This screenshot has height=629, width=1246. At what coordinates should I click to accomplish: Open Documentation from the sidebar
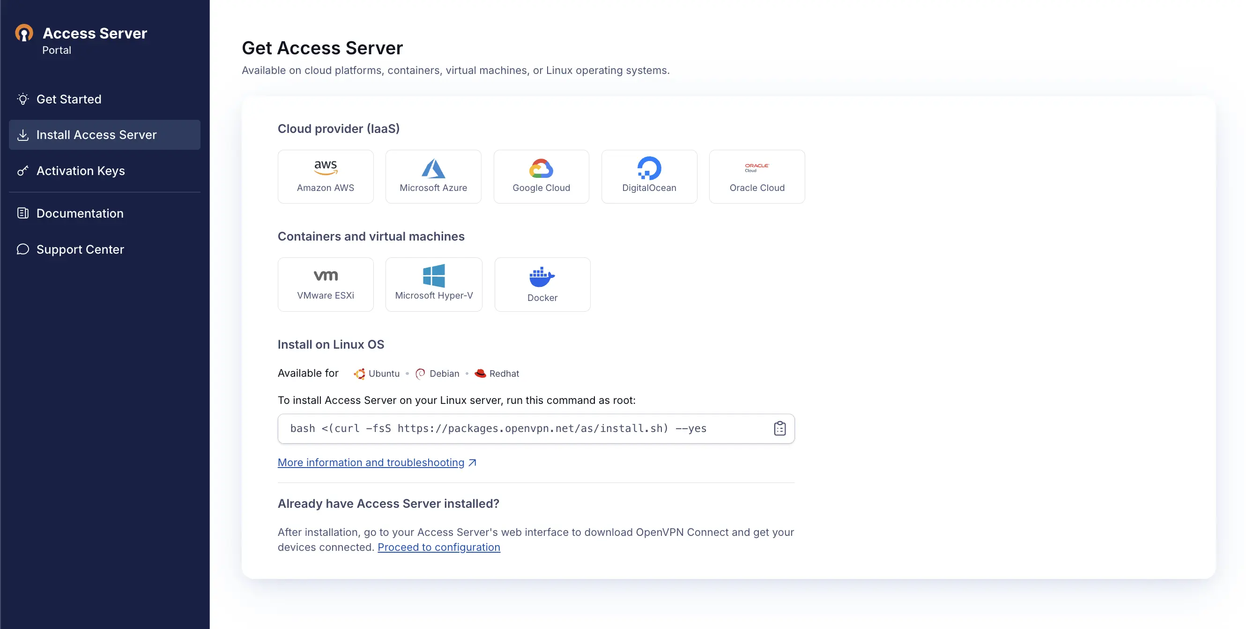(80, 213)
